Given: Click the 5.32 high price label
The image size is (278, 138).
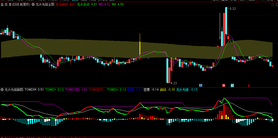Looking at the screenshot, I should point(232,9).
